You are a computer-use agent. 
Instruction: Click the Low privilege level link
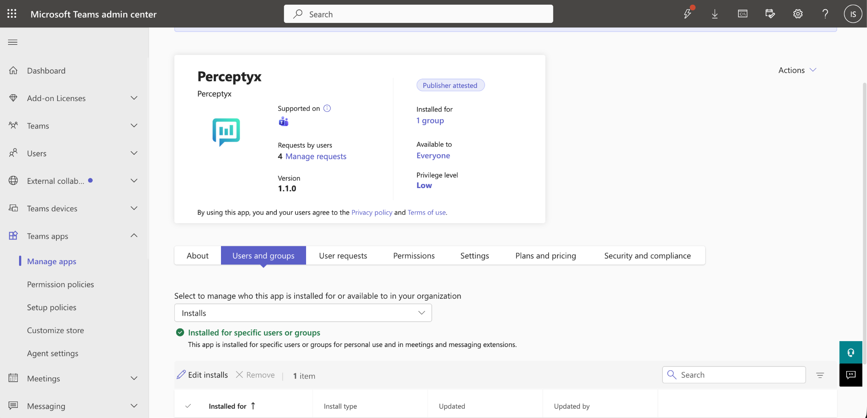[424, 186]
